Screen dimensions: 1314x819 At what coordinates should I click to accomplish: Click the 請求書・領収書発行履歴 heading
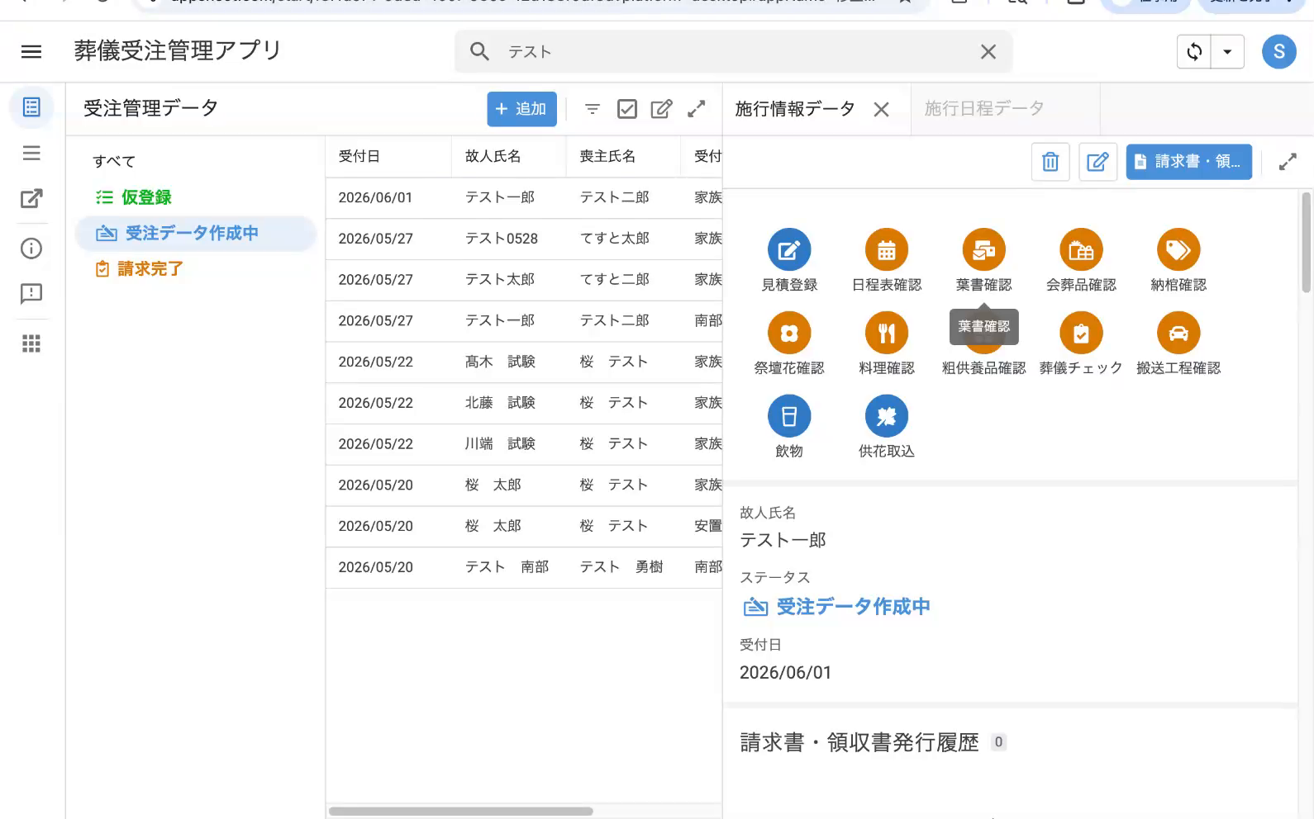click(859, 743)
